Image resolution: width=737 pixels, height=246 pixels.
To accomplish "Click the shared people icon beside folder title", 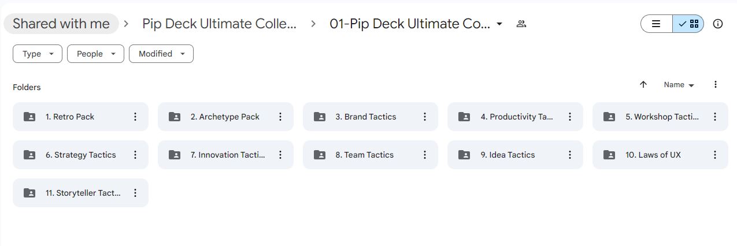I will coord(521,24).
